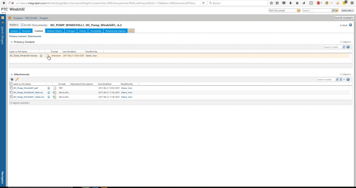Click the navigator icon at top of left sidebar
356x188 pixels.
pyautogui.click(x=3, y=18)
